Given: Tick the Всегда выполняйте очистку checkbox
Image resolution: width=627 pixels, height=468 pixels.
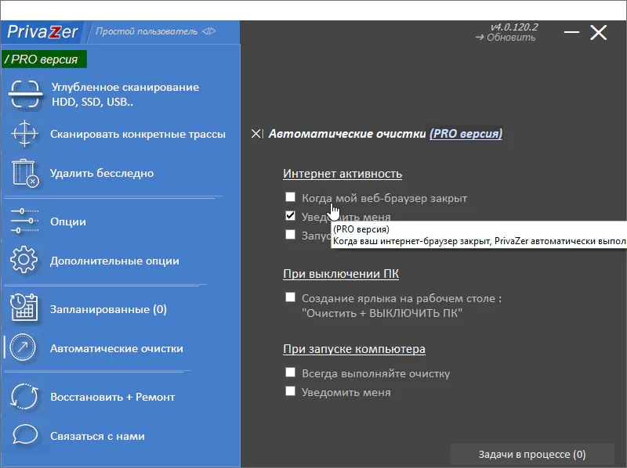Looking at the screenshot, I should tap(291, 373).
